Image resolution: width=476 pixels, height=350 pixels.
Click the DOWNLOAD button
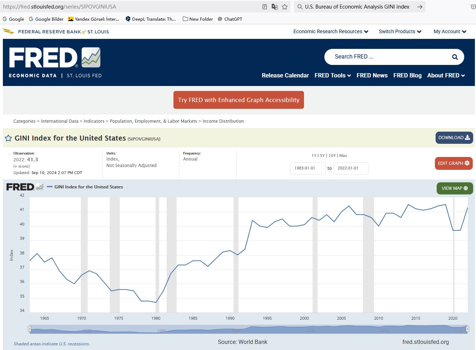point(454,138)
